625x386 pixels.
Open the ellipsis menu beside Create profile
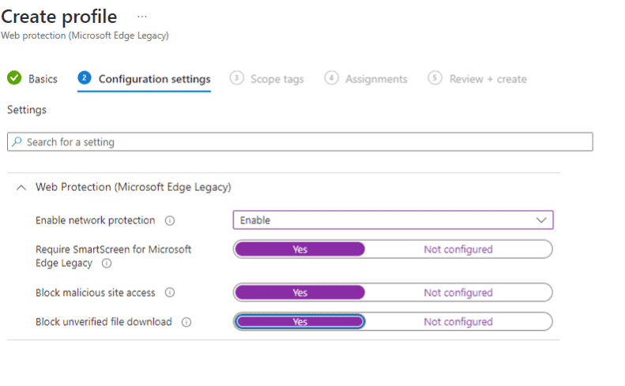click(x=142, y=17)
